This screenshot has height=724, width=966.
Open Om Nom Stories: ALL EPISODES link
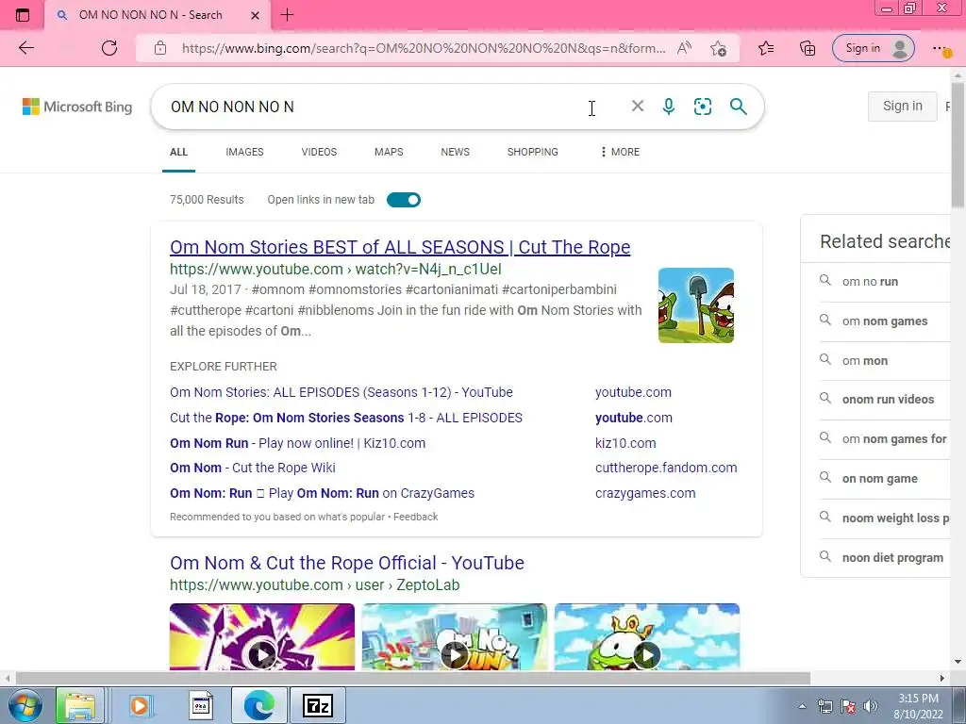(341, 392)
